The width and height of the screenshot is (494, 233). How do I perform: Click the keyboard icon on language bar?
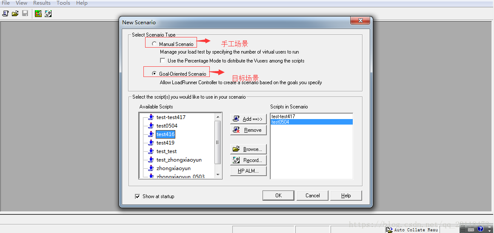(471, 230)
